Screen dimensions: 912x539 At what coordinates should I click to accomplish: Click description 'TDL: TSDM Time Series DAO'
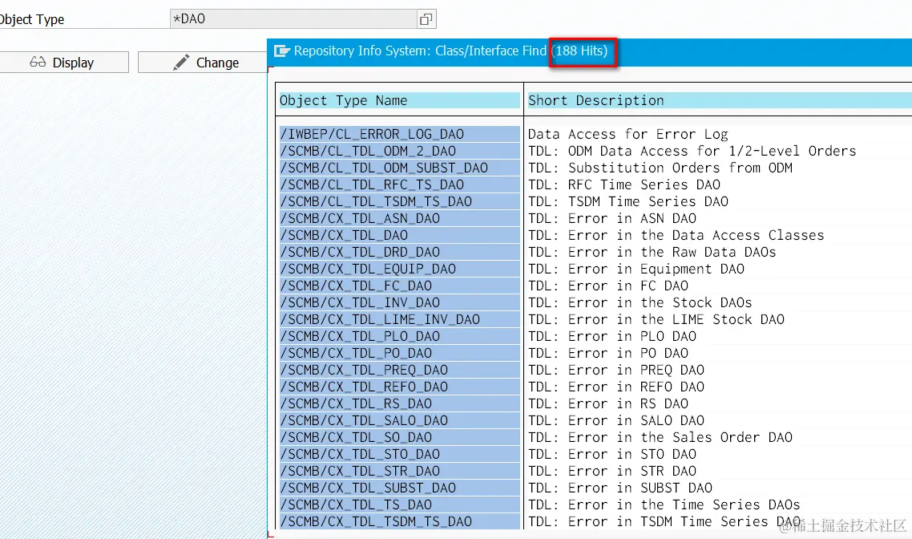pos(628,202)
